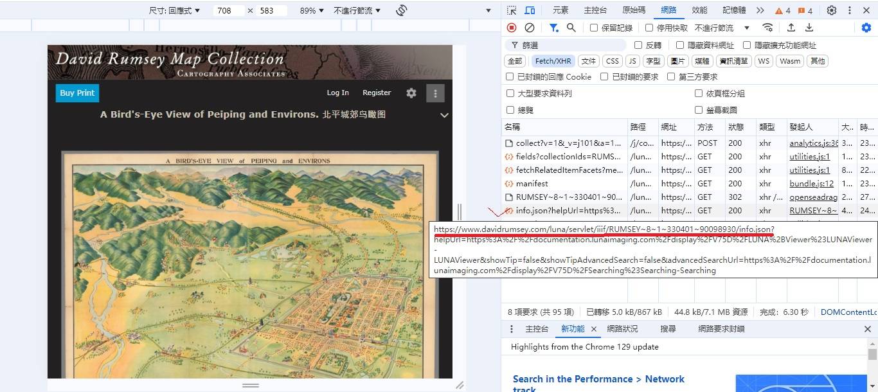The image size is (878, 392).
Task: Tick the 隱藏資料網址 checkbox
Action: (680, 45)
